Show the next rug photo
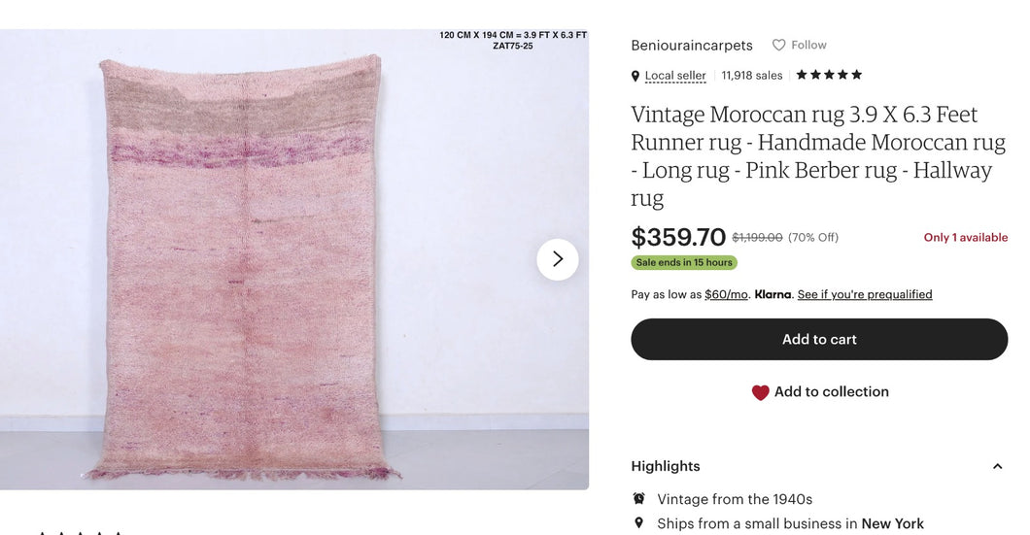Viewport: 1030px width, 535px height. (x=558, y=259)
